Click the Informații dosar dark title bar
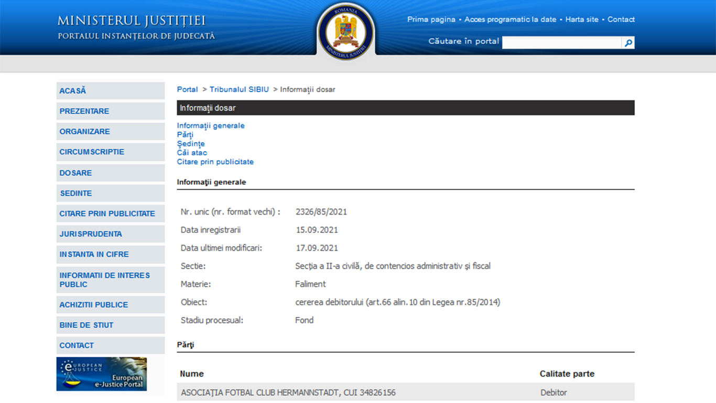This screenshot has height=403, width=716. coord(406,108)
